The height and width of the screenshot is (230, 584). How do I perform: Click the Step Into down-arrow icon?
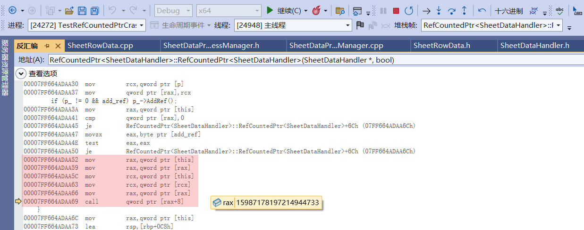[x=439, y=10]
